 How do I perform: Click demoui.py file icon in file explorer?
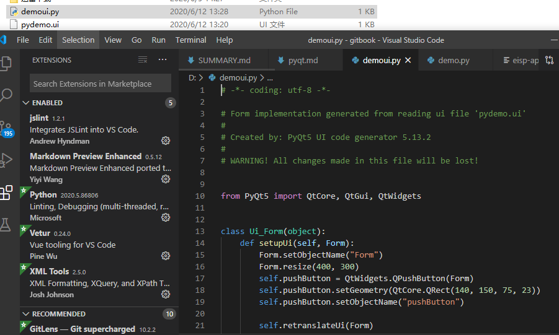pos(14,11)
